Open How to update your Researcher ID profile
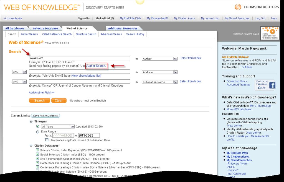The height and width of the screenshot is (182, 284). tap(248, 138)
